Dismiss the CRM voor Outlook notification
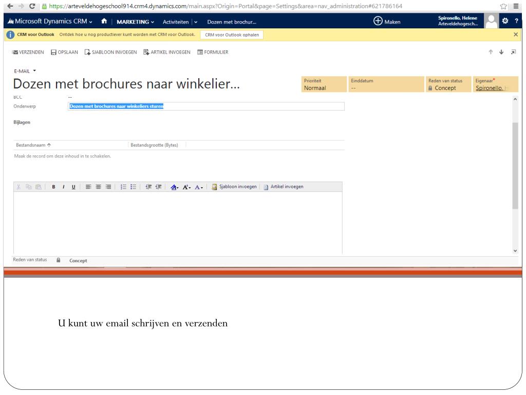526x395 pixels. point(516,34)
